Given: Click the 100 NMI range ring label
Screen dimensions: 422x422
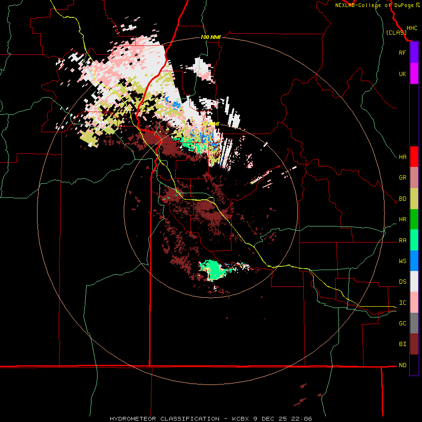Looking at the screenshot, I should pos(211,37).
